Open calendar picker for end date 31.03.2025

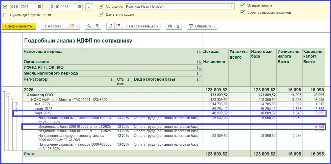pyautogui.click(x=80, y=6)
